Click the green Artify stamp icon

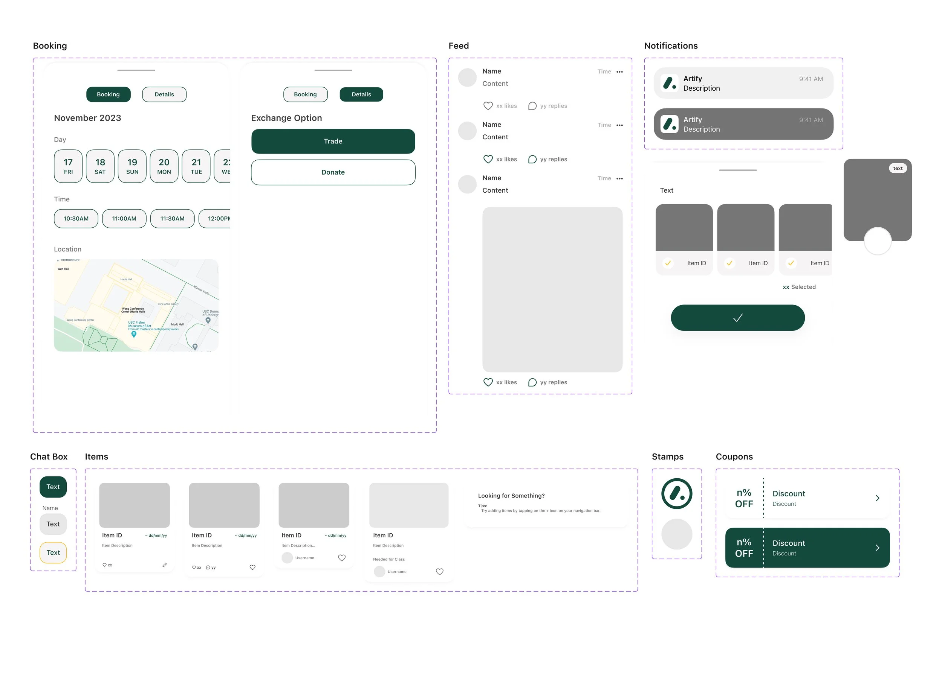[x=676, y=494]
